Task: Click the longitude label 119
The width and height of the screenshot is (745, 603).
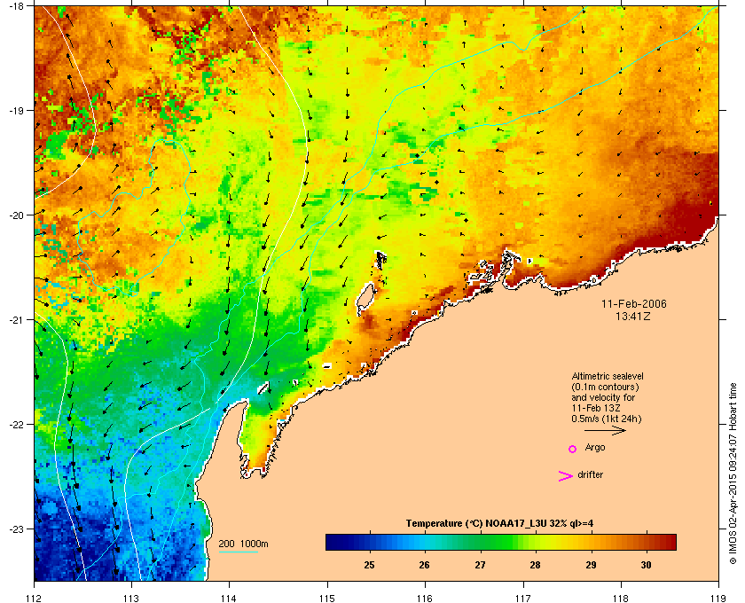Action: [718, 599]
